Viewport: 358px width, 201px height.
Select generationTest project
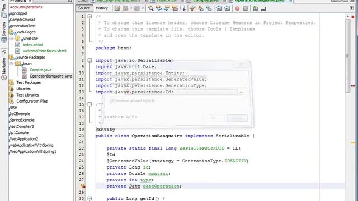(x=22, y=26)
